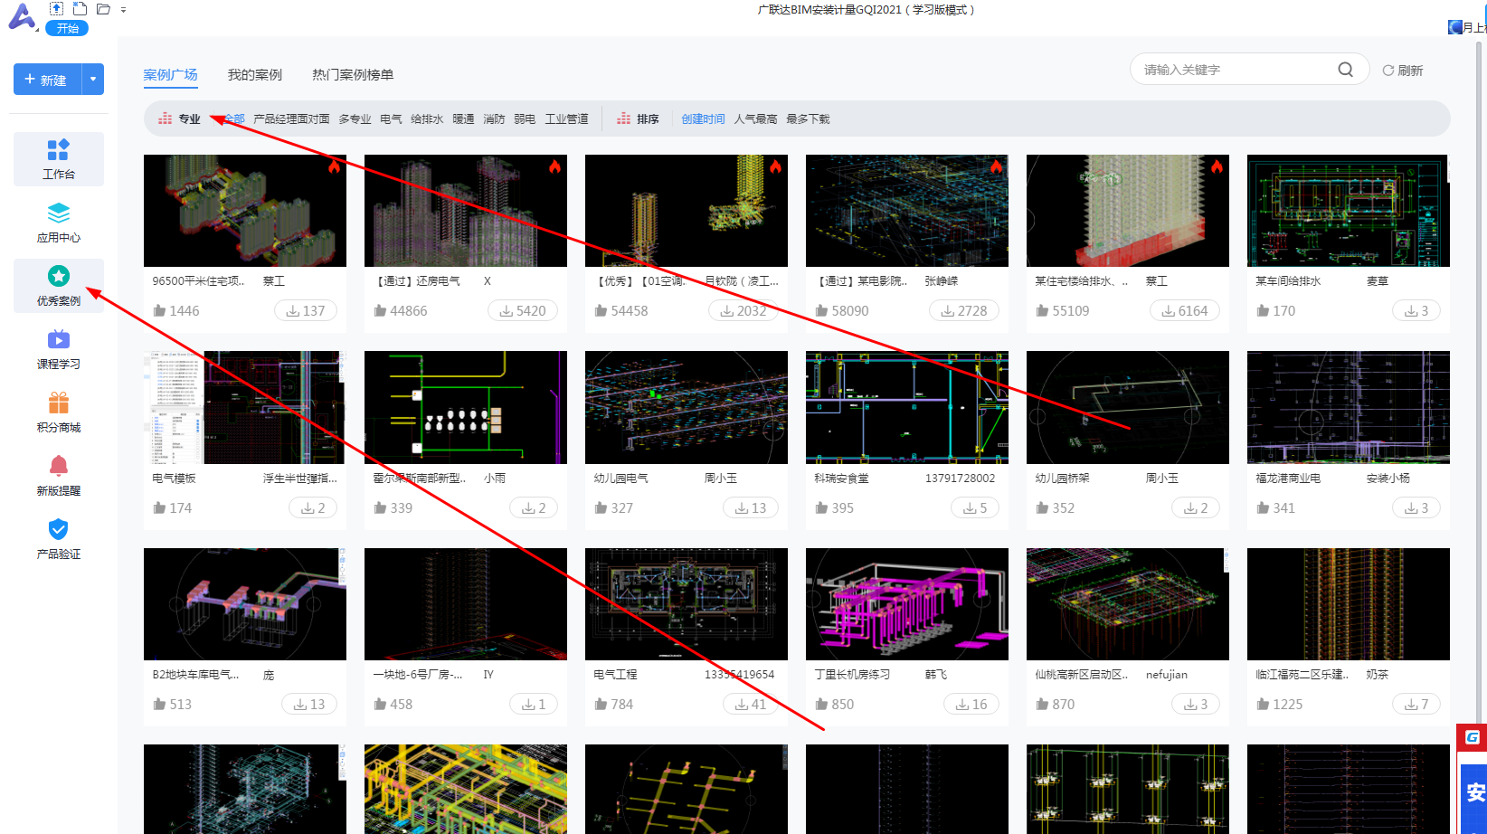Image resolution: width=1487 pixels, height=834 pixels.
Task: Like 电气工程 case with 784 thumbs-up
Action: pyautogui.click(x=601, y=705)
